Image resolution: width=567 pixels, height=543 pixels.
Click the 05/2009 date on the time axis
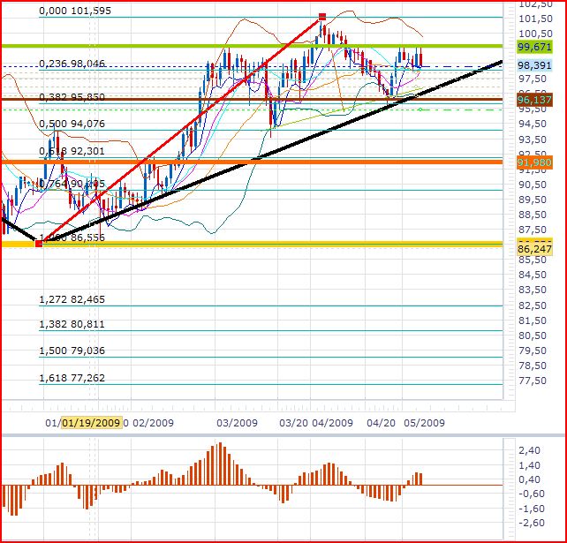click(425, 423)
